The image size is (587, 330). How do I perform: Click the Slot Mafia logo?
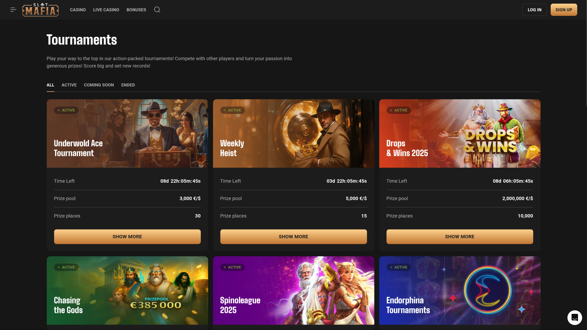pos(40,9)
